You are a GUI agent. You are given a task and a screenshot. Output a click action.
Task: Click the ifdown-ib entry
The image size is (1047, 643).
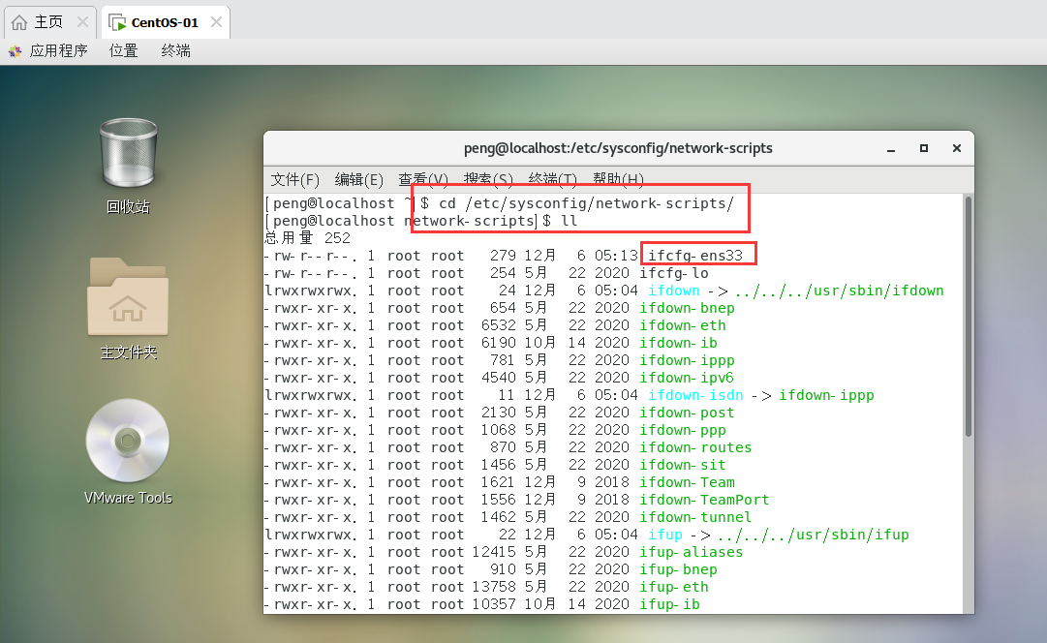point(678,343)
